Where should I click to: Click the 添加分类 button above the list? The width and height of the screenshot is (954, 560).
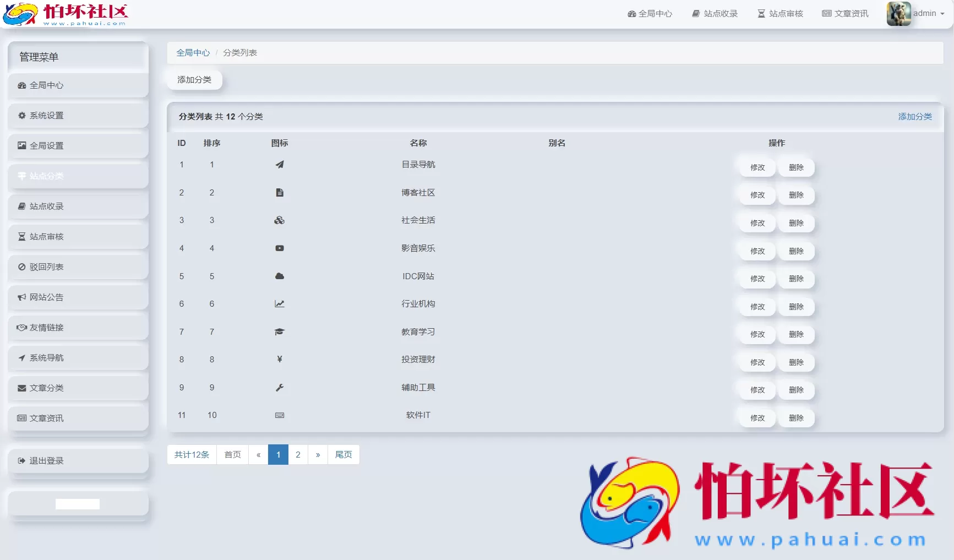click(x=194, y=79)
